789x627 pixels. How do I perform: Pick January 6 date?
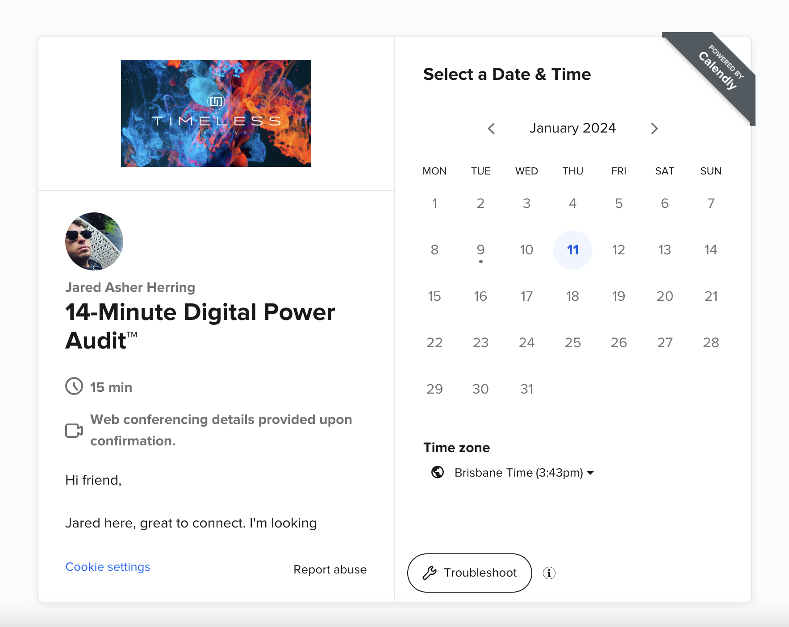(x=665, y=203)
